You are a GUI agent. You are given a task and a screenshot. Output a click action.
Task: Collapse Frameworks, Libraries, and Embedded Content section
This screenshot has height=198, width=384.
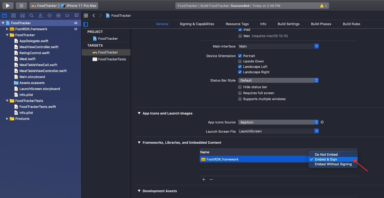coord(139,143)
